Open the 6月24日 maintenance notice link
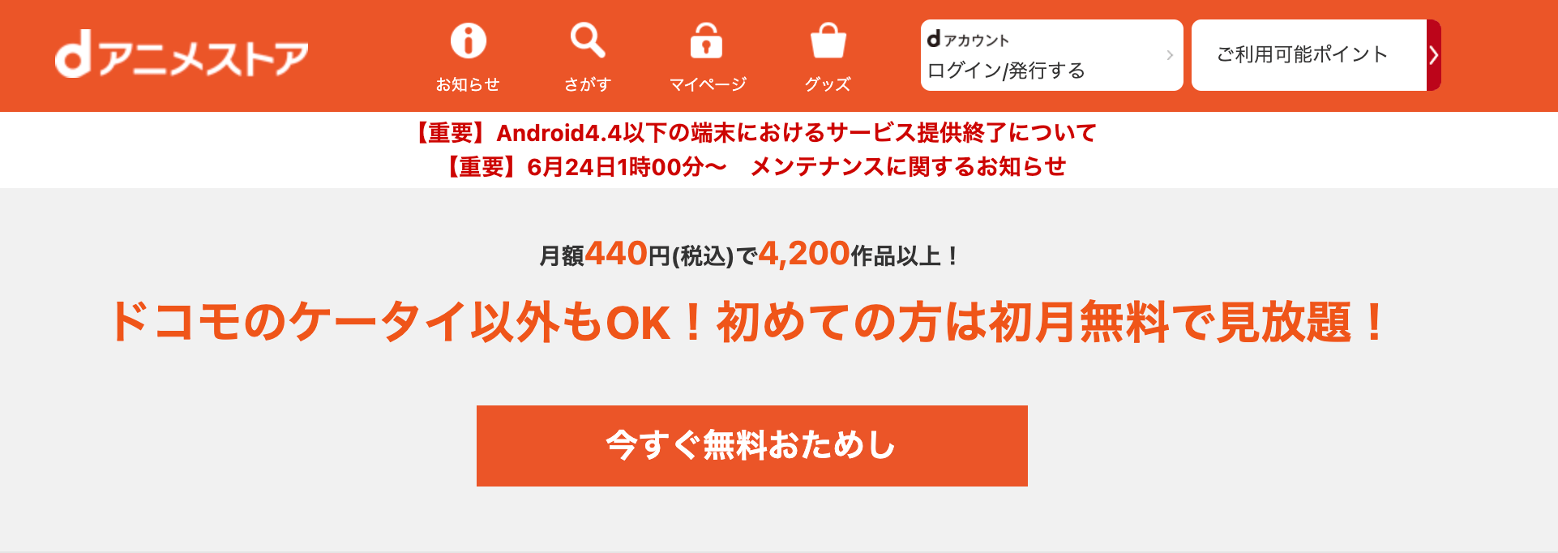The height and width of the screenshot is (553, 1558). [753, 166]
